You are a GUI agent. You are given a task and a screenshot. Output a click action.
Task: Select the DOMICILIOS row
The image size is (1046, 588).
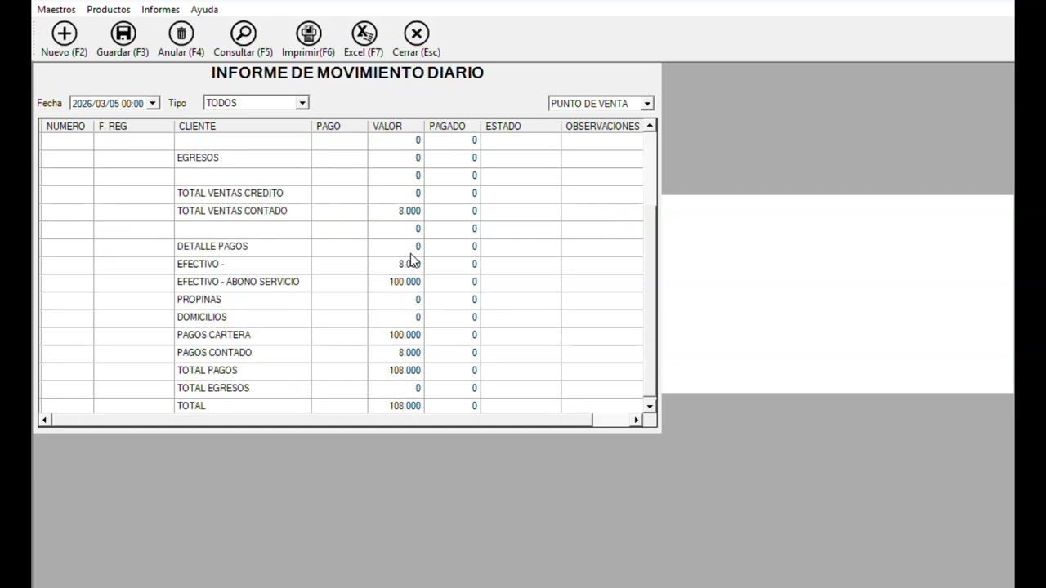point(341,317)
